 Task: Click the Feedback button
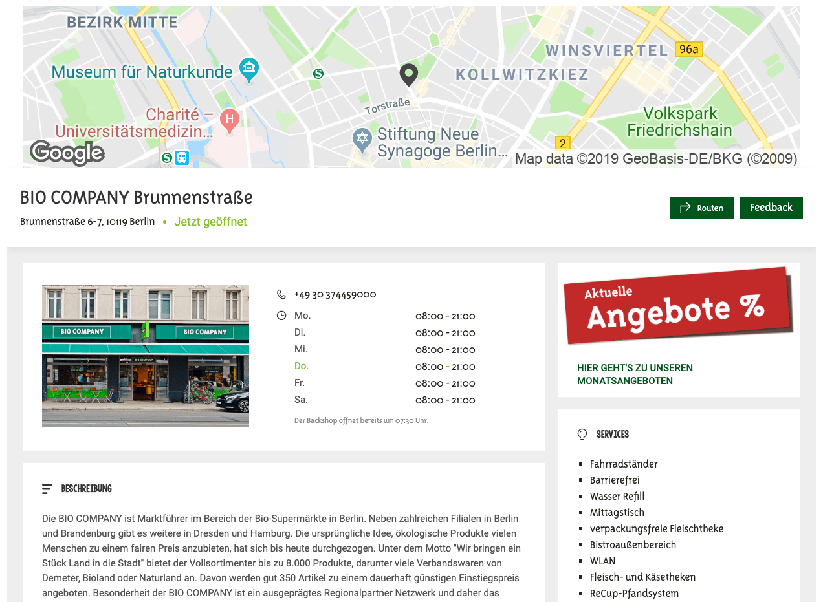[771, 208]
